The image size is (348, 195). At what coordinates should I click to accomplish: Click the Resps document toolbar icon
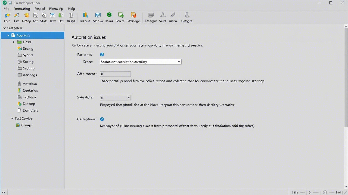coord(71,15)
